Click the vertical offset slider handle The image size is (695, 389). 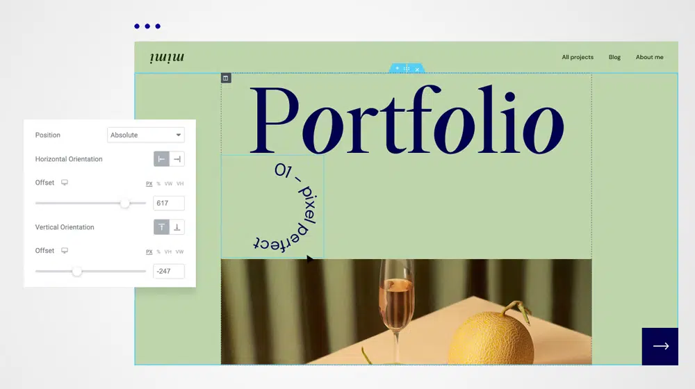click(77, 272)
